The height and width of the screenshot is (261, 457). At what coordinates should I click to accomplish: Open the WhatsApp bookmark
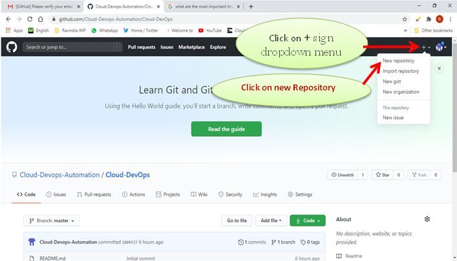(104, 30)
